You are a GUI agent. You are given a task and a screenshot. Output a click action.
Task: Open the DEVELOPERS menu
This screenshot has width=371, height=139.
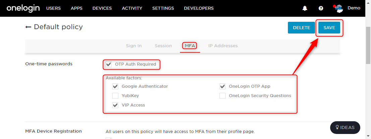tap(199, 8)
